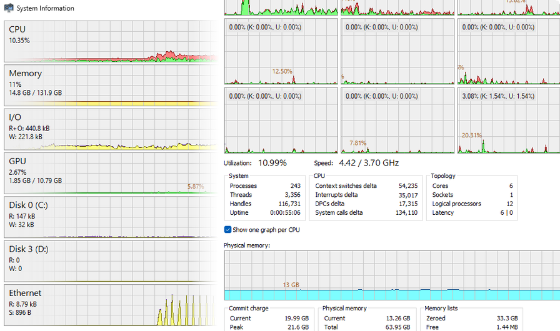Viewport: 560px width, 331px height.
Task: Click the Processes count in System group
Action: (264, 186)
